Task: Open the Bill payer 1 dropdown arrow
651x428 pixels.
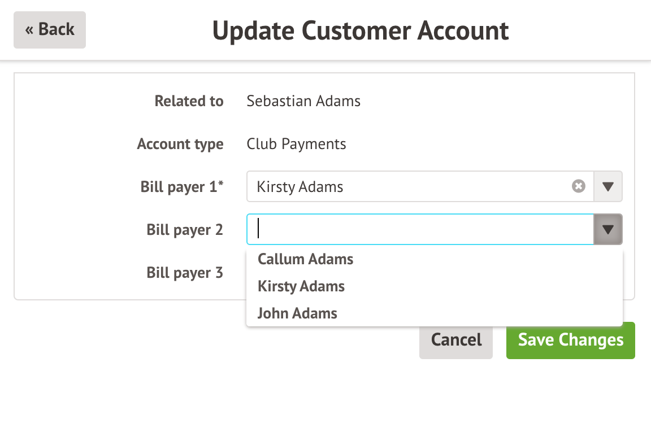Action: [608, 186]
